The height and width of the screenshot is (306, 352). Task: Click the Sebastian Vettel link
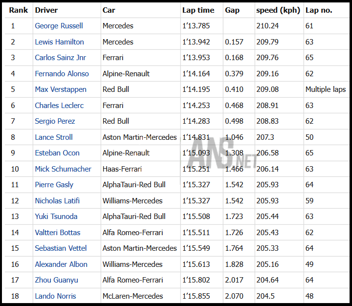click(x=61, y=248)
